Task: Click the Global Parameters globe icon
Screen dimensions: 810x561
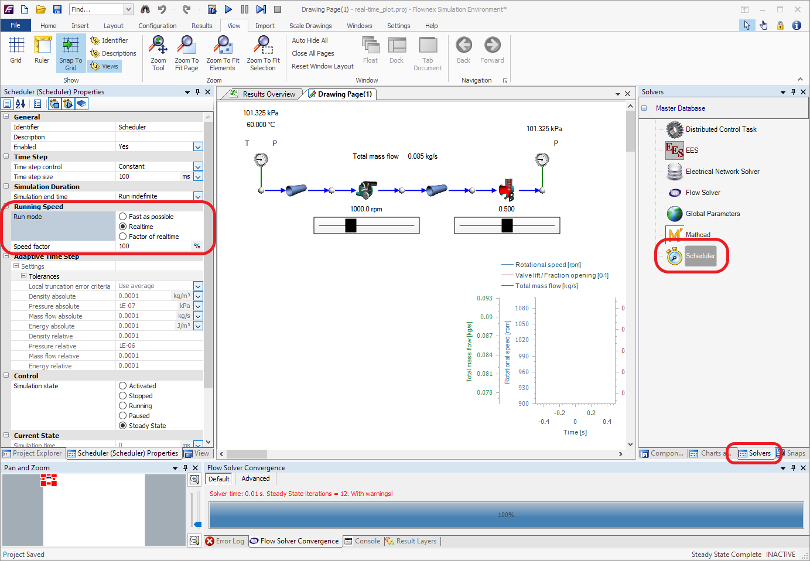Action: (675, 214)
